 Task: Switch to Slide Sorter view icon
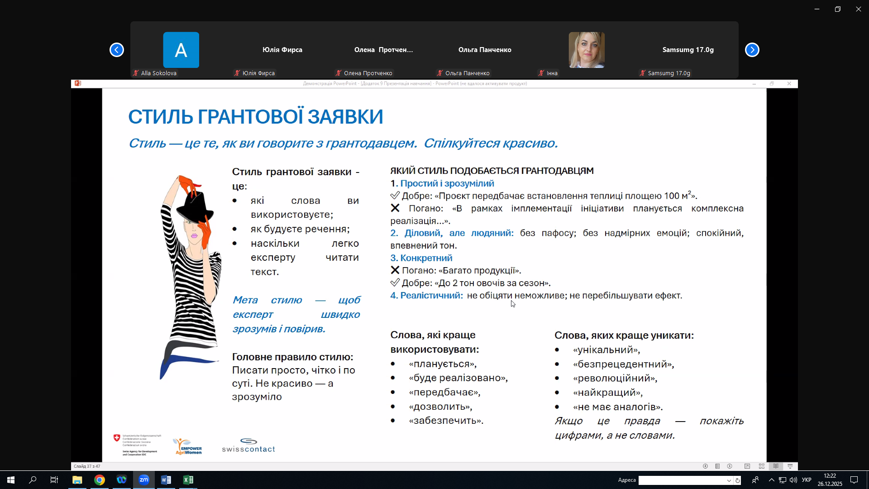point(762,466)
